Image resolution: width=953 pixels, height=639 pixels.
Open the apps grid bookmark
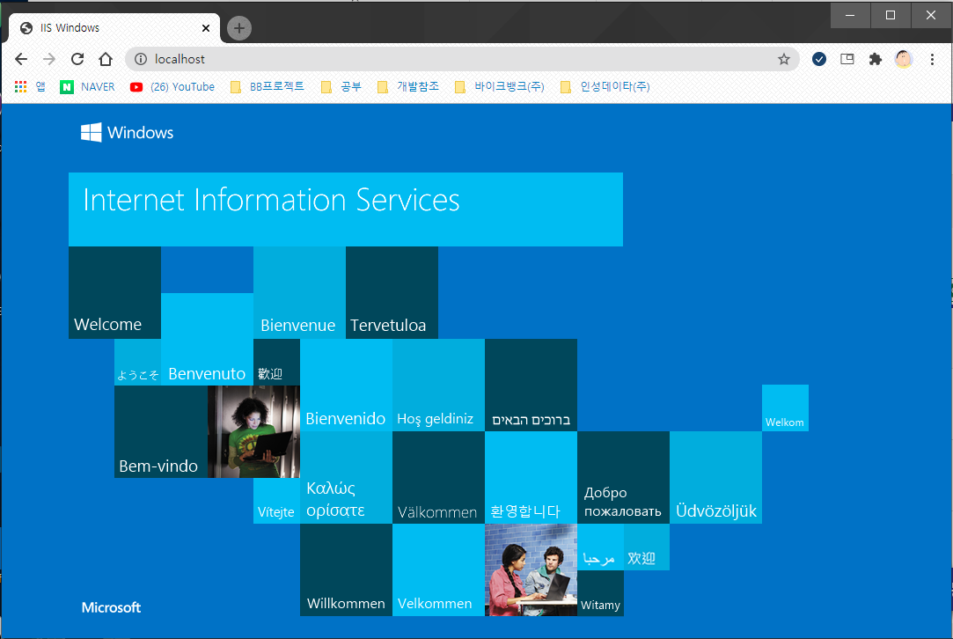[30, 87]
